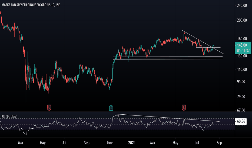Viewport: 252px width, 148px height.
Task: Click the 130.00 price axis label
Action: 242,56
